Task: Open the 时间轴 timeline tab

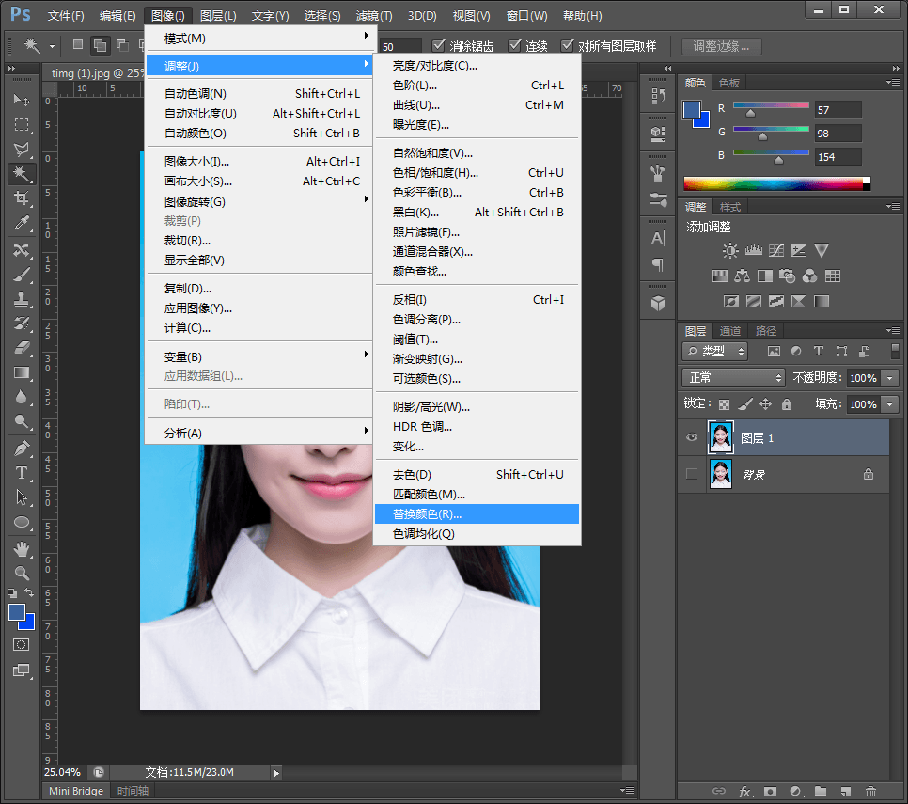Action: pyautogui.click(x=133, y=791)
